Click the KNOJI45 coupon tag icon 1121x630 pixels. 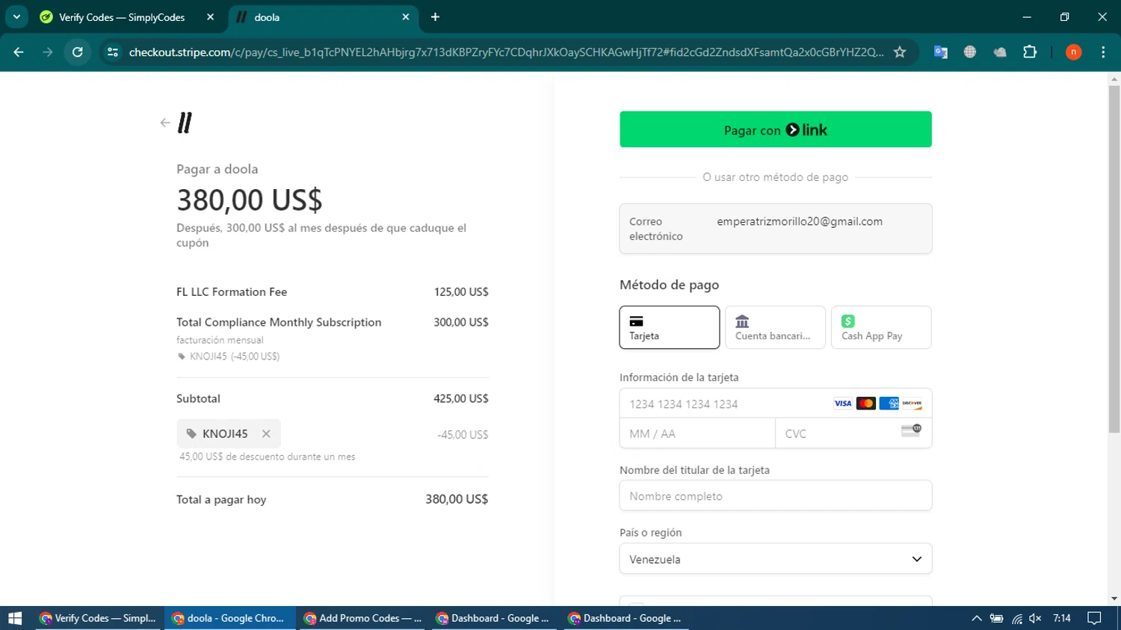[x=191, y=433]
